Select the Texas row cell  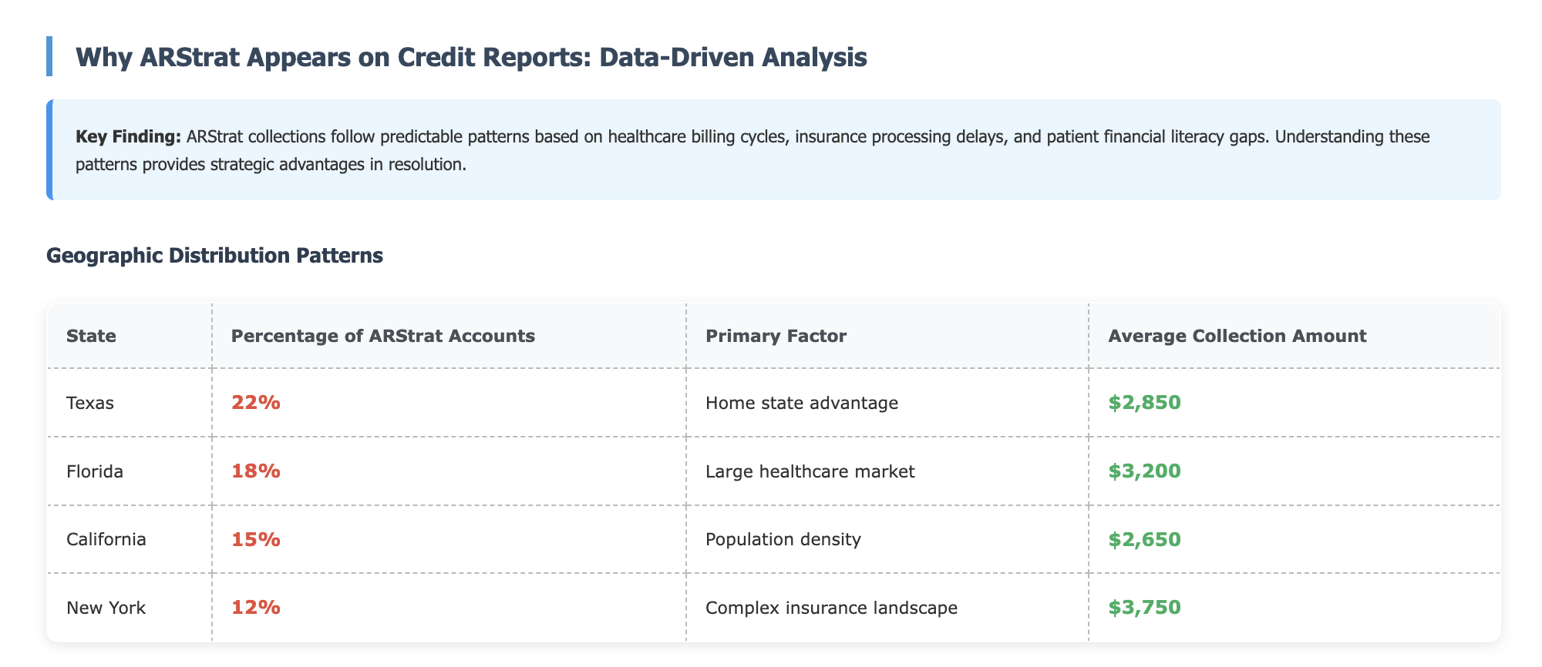click(130, 403)
